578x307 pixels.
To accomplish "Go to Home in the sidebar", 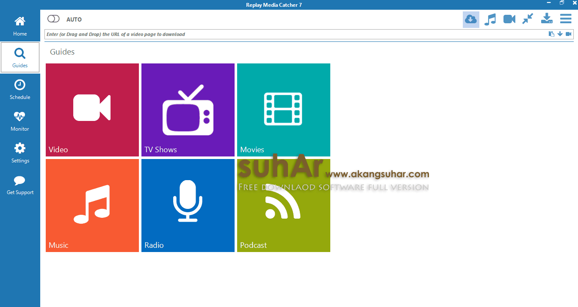I will [20, 26].
